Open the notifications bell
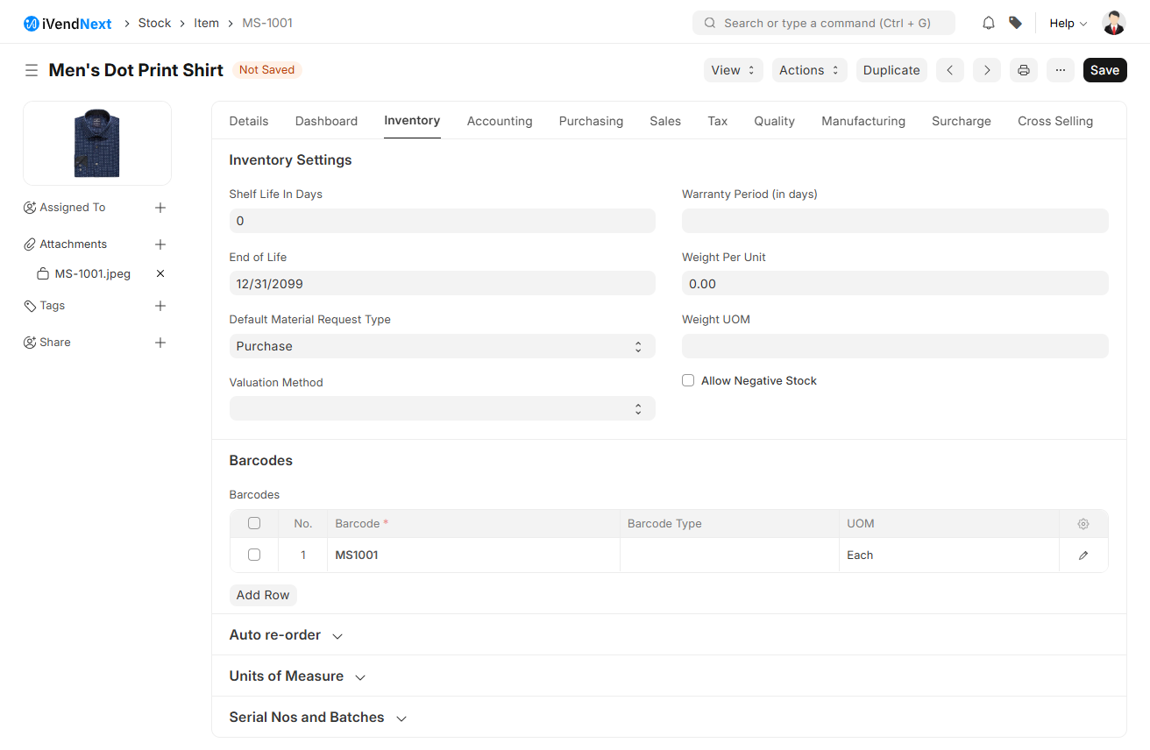 pos(989,24)
